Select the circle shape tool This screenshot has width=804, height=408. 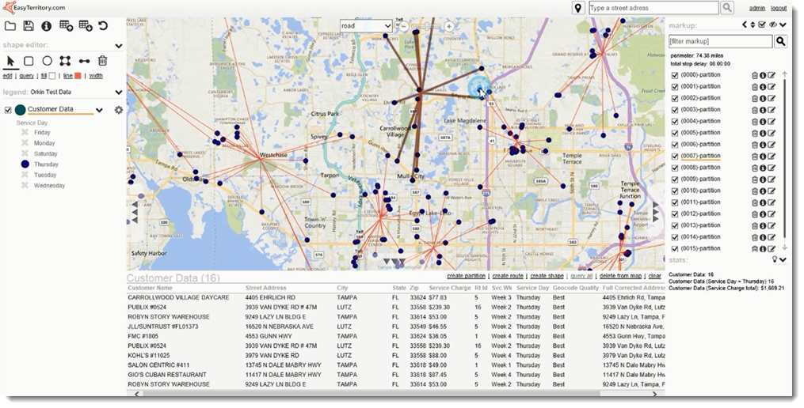48,61
